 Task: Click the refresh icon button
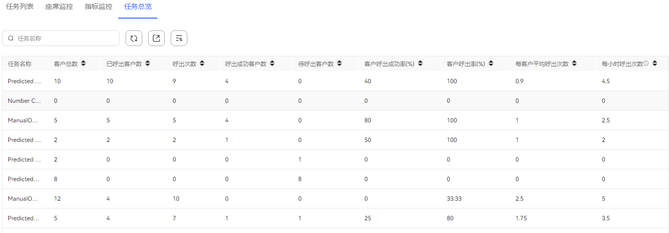[134, 38]
